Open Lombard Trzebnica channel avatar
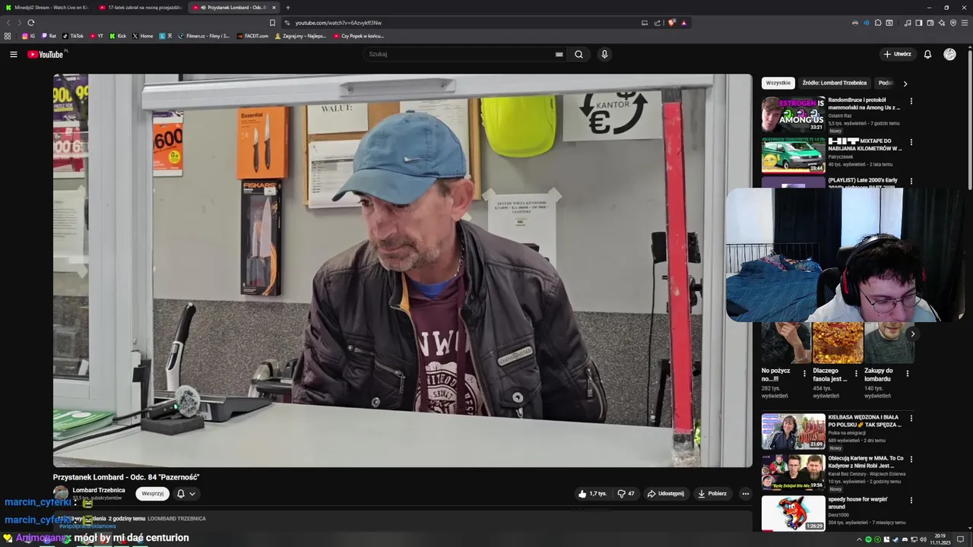This screenshot has height=547, width=973. tap(60, 493)
